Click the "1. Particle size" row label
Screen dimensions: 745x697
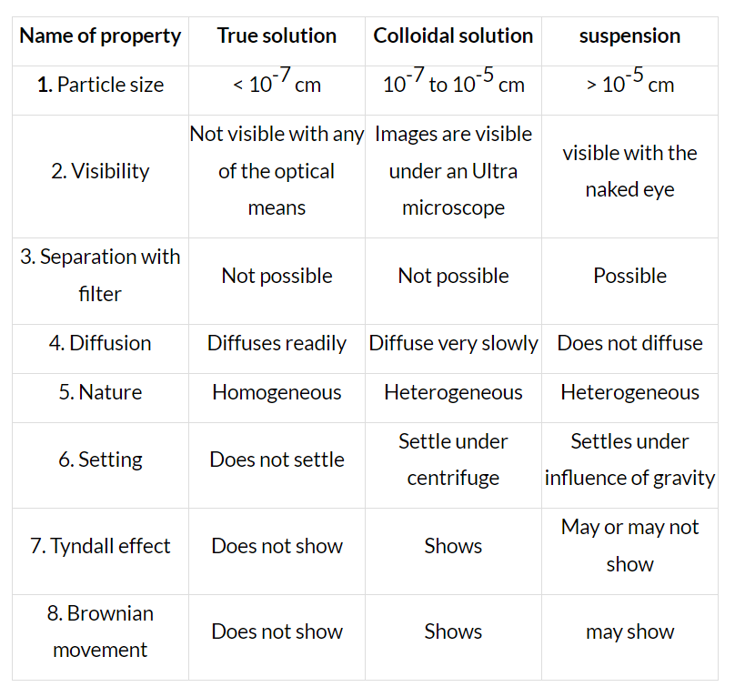click(x=100, y=86)
